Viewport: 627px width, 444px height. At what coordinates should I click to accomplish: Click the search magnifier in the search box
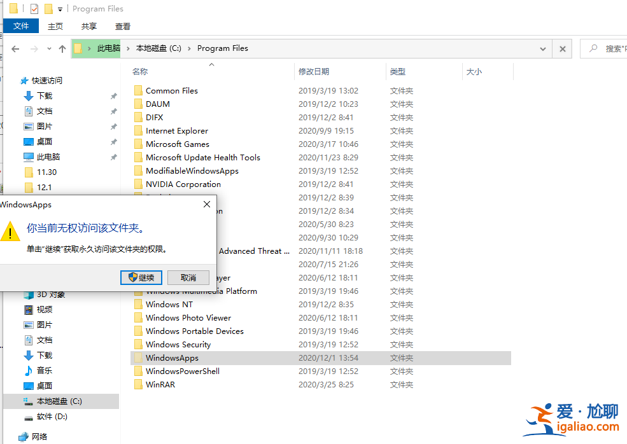coord(592,48)
